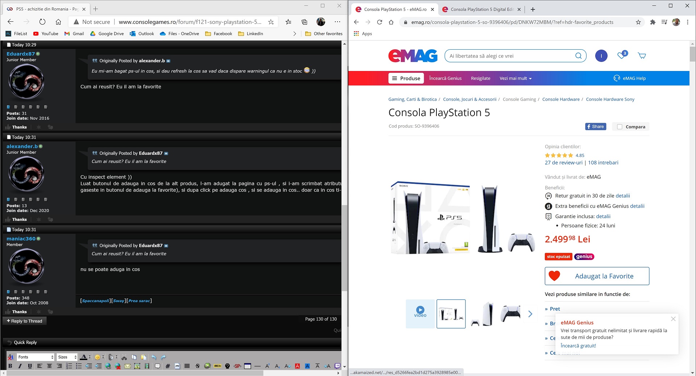
Task: Expand the attachments dropdown arrow
Action: point(116,357)
